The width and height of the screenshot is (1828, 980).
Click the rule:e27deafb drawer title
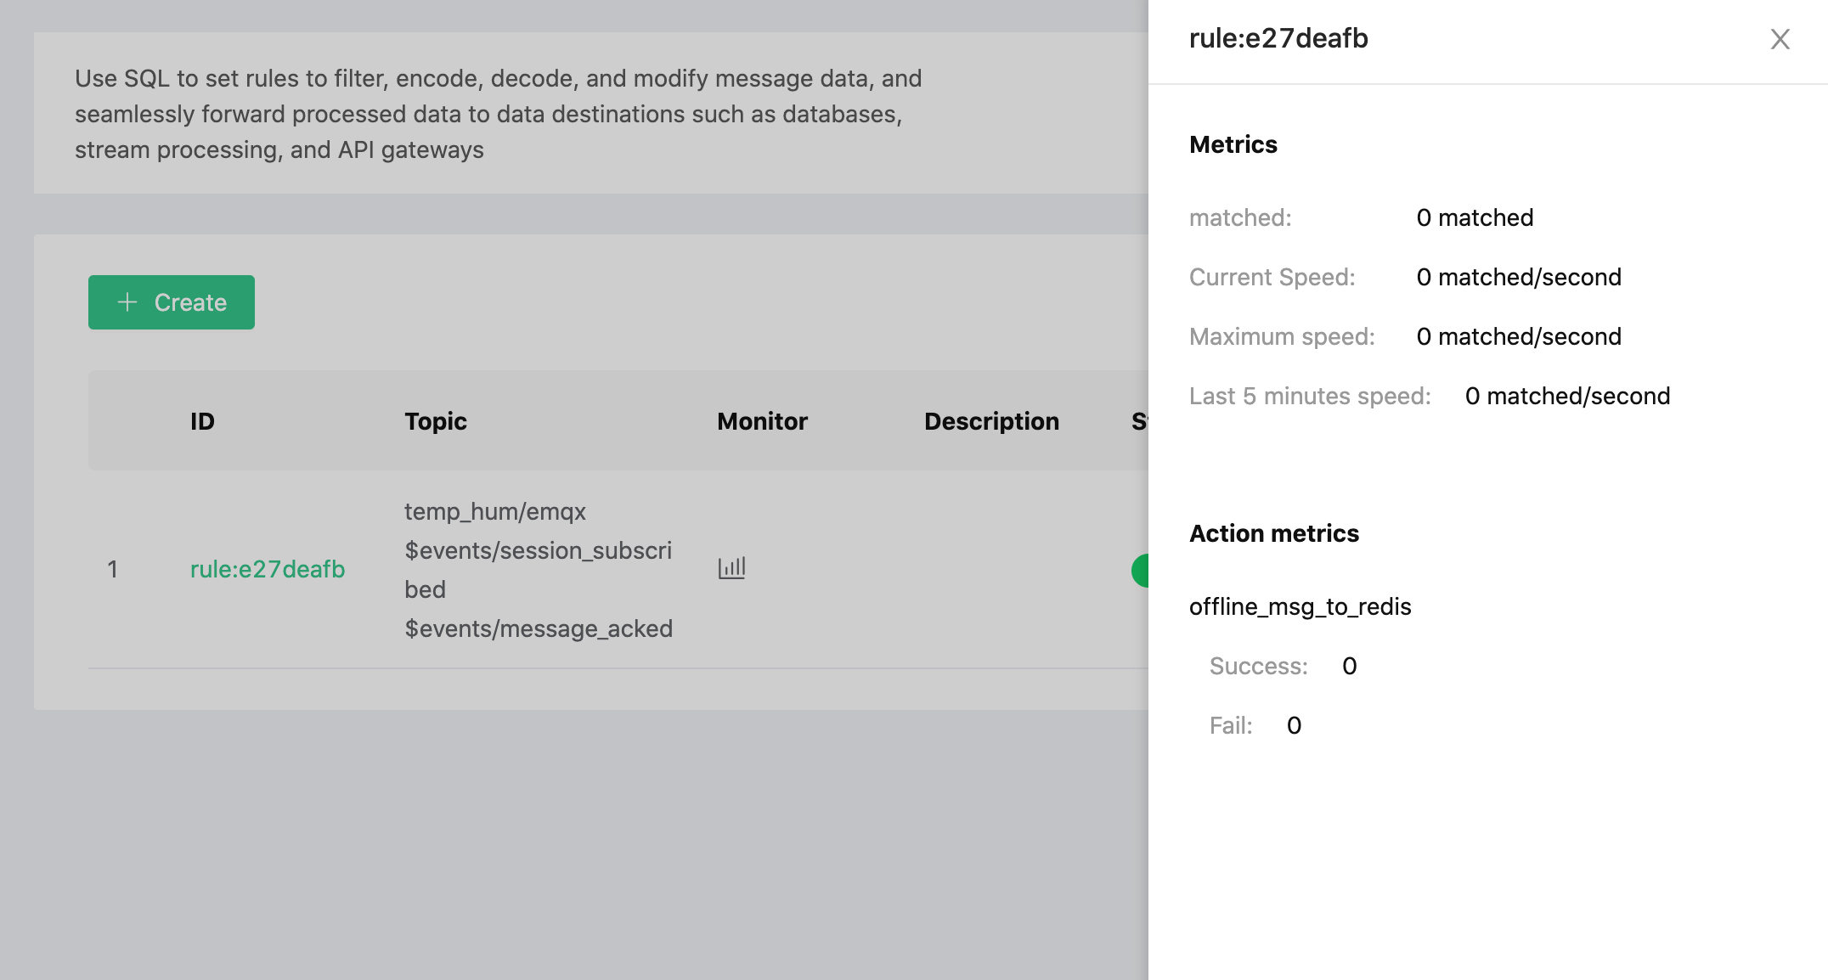click(1278, 38)
